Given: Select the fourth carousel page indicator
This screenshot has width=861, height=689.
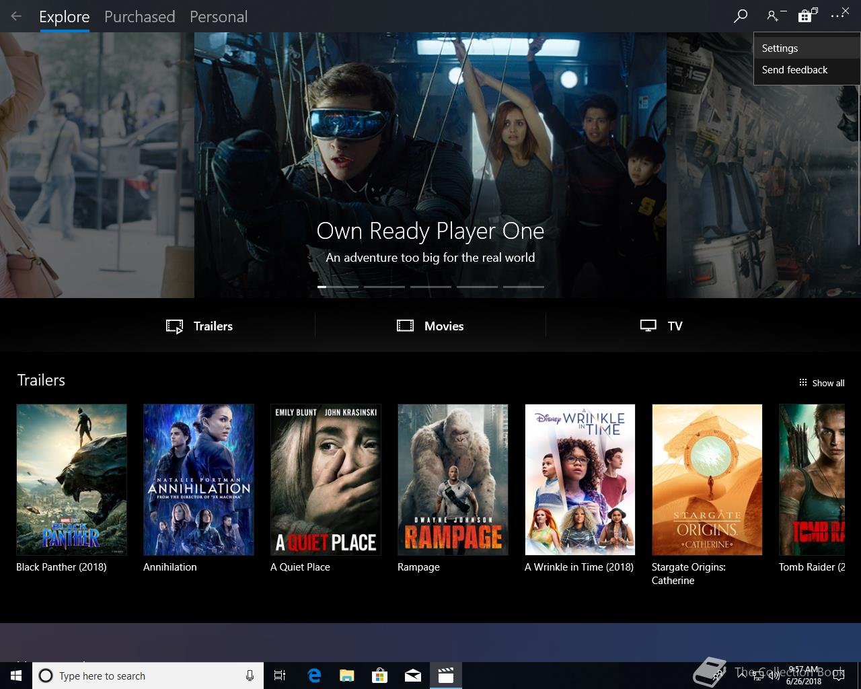Looking at the screenshot, I should [x=477, y=287].
